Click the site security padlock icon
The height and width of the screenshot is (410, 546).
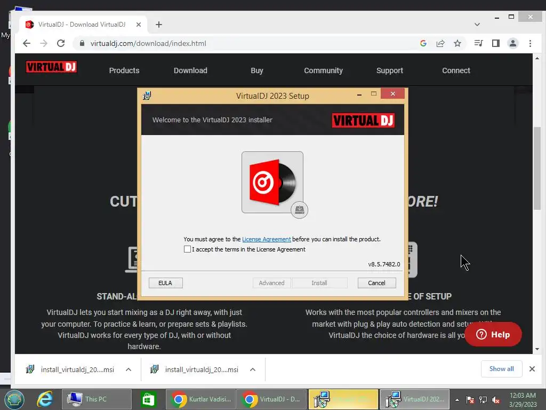pyautogui.click(x=82, y=43)
